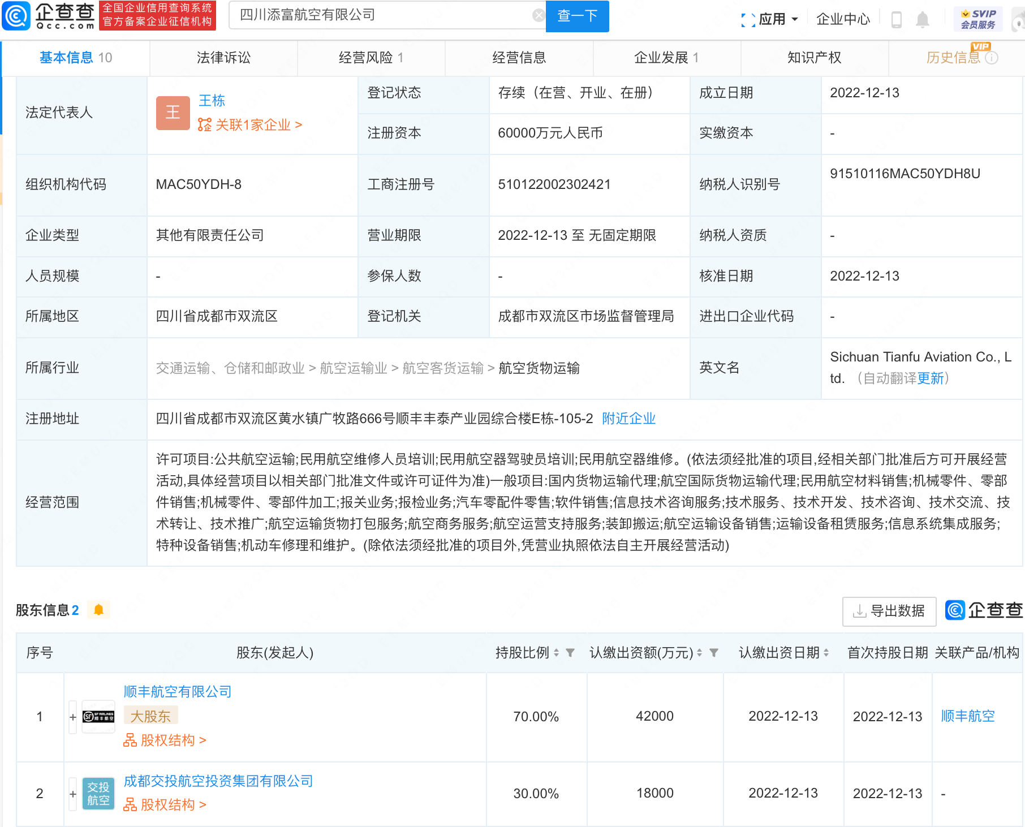
Task: Click the info icon beside 历史信息
Action: (992, 58)
